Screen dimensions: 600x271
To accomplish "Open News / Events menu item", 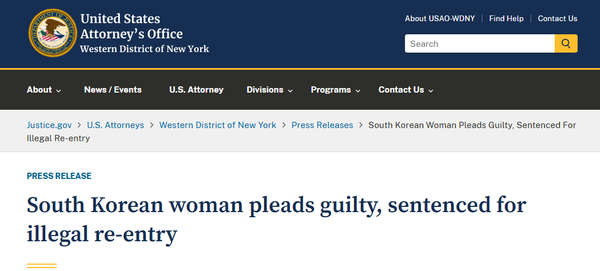I will [x=113, y=90].
